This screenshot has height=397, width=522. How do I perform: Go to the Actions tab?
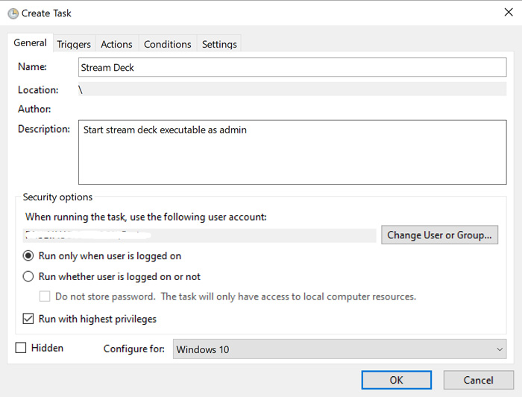[116, 44]
